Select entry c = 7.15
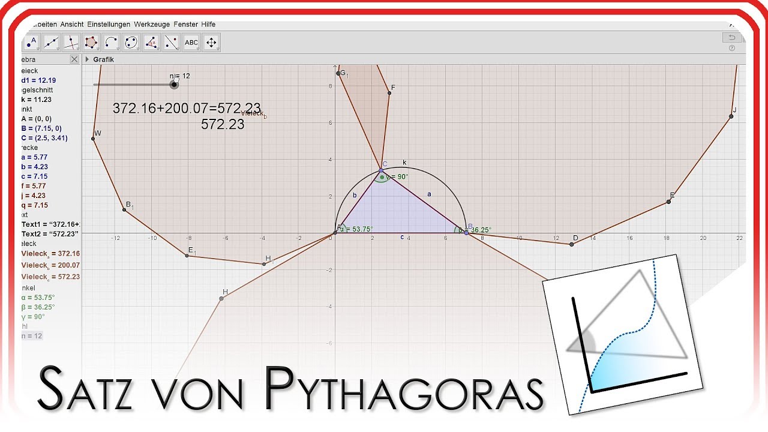The image size is (768, 432). point(34,176)
